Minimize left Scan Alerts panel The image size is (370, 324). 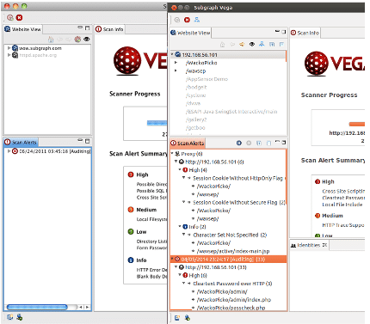pyautogui.click(x=80, y=140)
